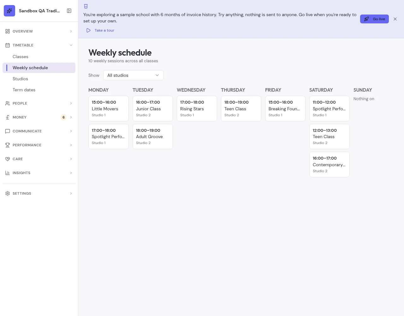404x316 pixels.
Task: Expand the Money section chevron
Action: pos(71,117)
